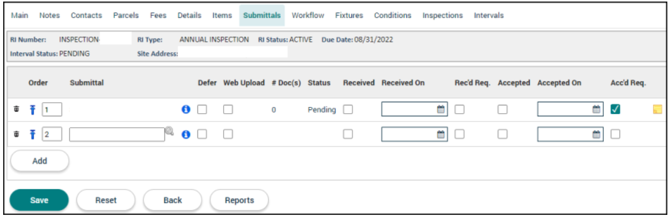The image size is (671, 218).
Task: Open the Workflow tab
Action: pos(308,16)
